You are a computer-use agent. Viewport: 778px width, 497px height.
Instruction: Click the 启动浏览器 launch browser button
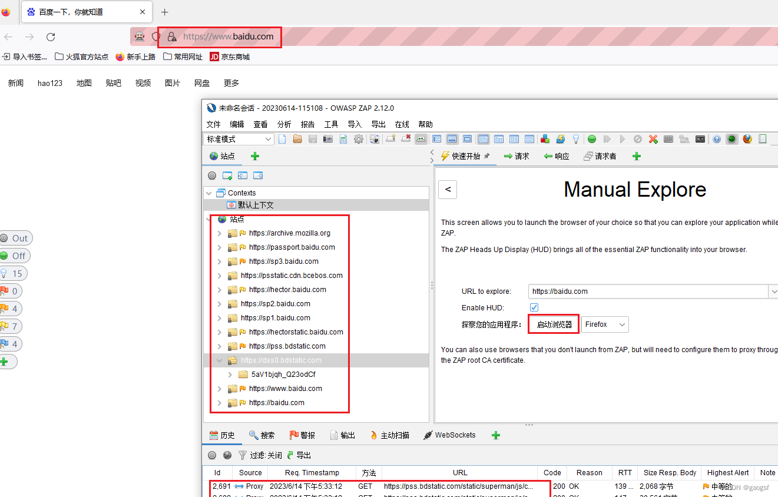pos(554,324)
